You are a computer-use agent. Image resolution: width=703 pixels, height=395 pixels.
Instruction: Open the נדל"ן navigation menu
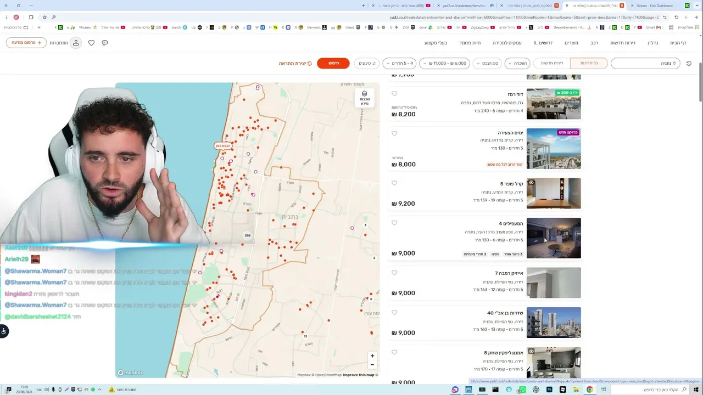tap(653, 43)
